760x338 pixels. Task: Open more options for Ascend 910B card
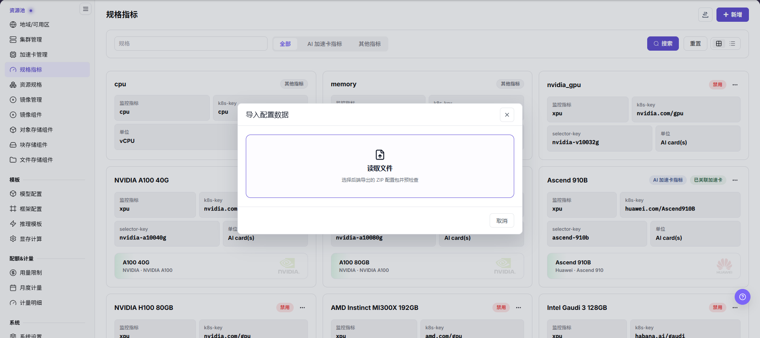pyautogui.click(x=735, y=180)
